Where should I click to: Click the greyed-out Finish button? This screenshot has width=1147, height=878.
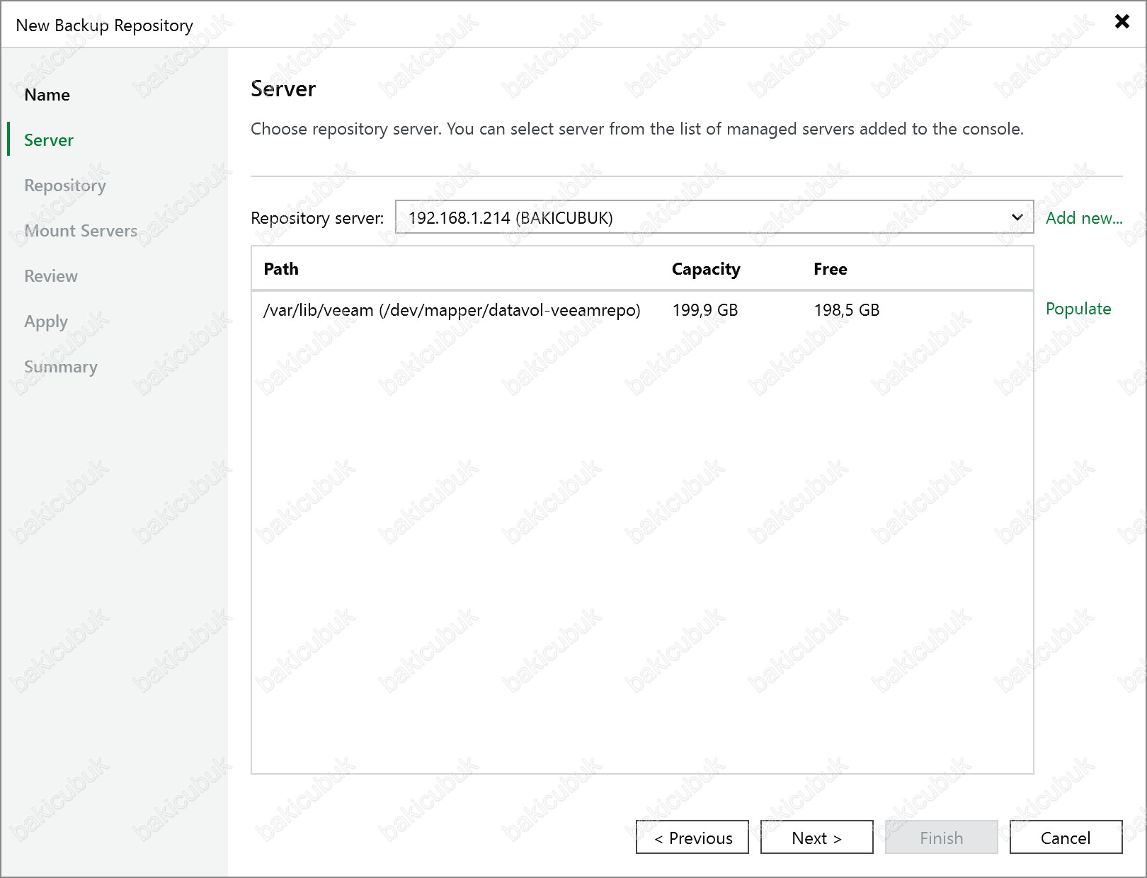coord(941,838)
